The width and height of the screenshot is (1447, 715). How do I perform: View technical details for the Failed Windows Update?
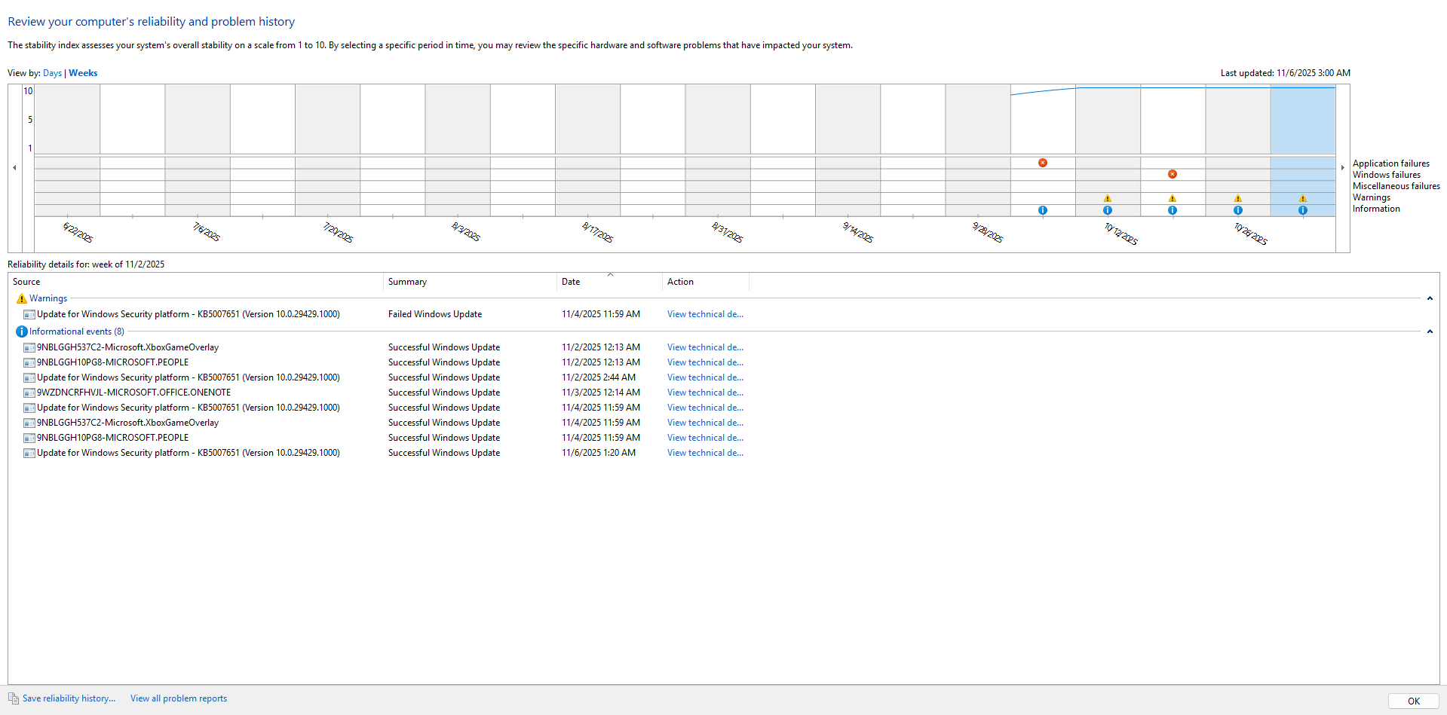tap(705, 314)
